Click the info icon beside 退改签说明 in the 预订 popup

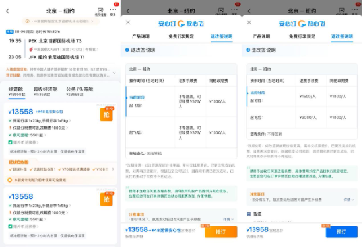pyautogui.click(x=248, y=50)
